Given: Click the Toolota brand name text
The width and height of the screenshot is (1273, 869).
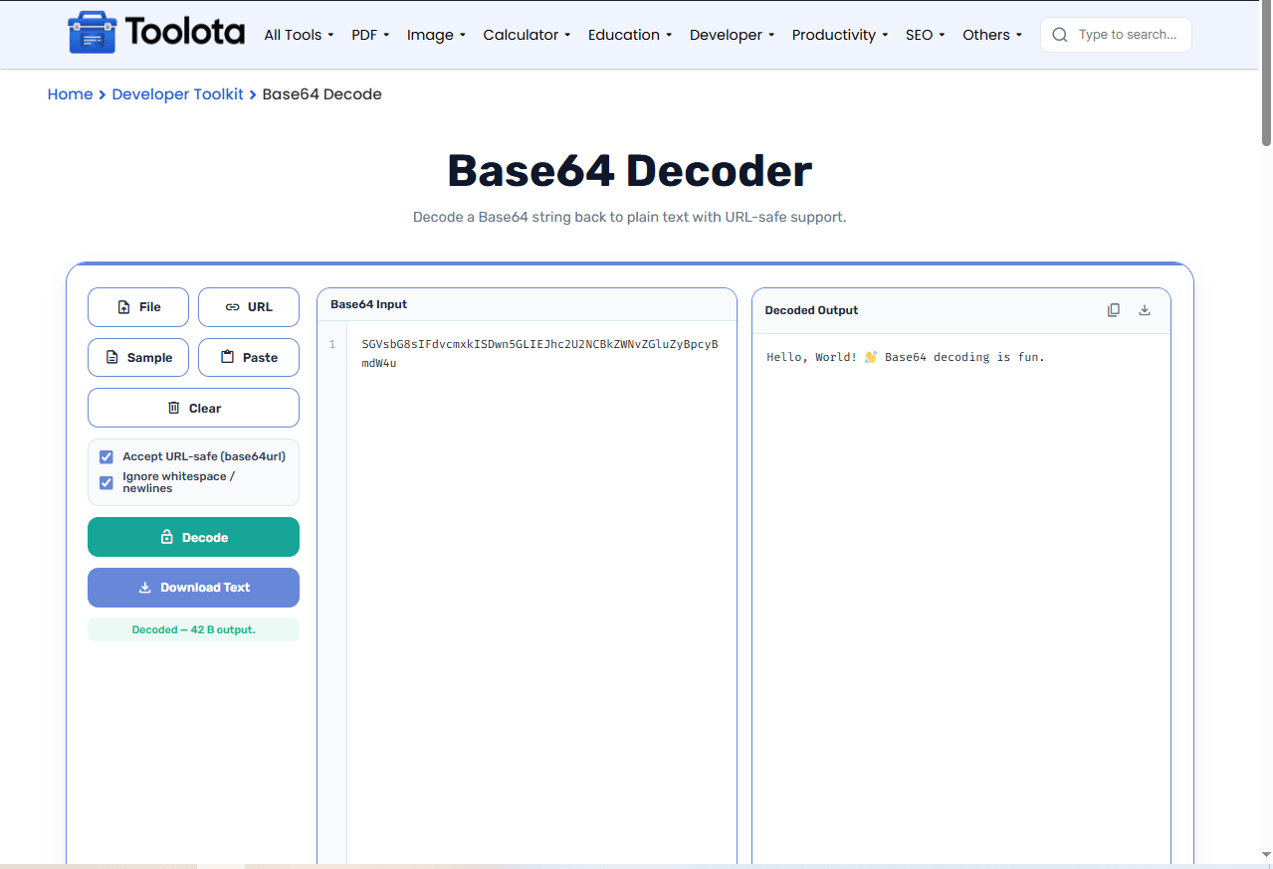Looking at the screenshot, I should pos(185,33).
